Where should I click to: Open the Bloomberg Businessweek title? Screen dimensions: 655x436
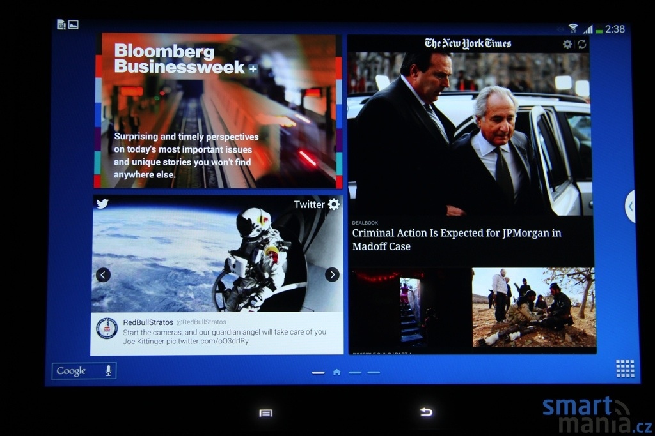tap(180, 59)
